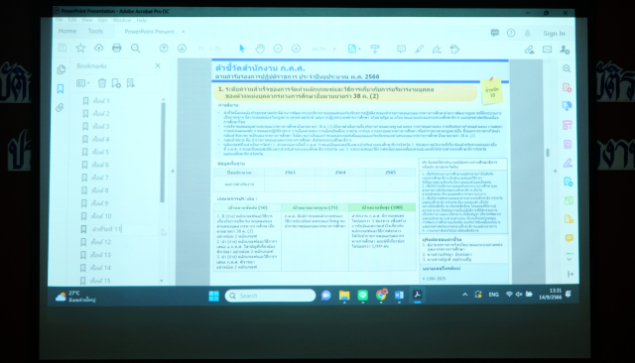Go to next page arrow

182,49
